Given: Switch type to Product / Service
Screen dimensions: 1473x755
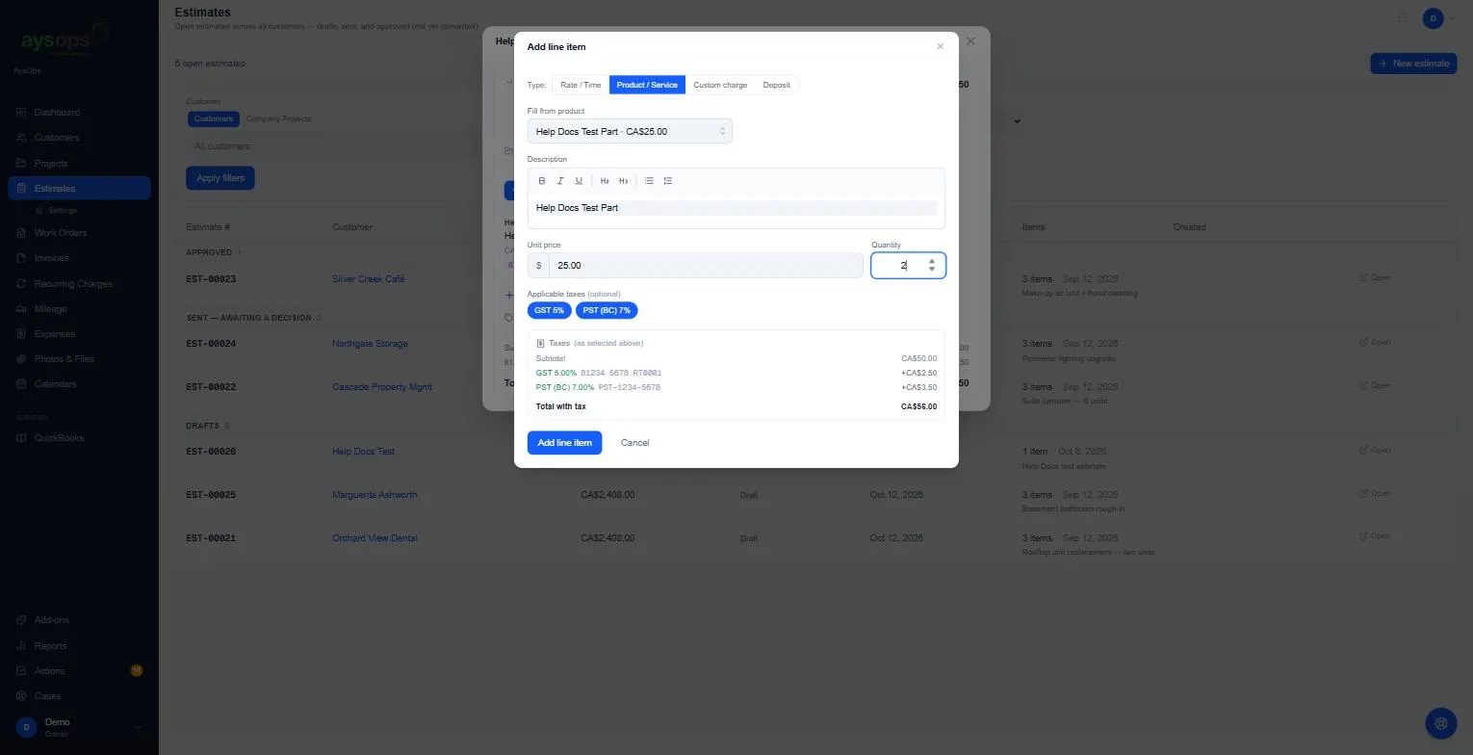Looking at the screenshot, I should (647, 85).
